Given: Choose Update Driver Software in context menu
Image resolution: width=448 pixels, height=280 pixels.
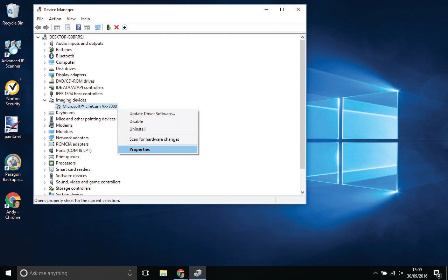Looking at the screenshot, I should (x=158, y=114).
